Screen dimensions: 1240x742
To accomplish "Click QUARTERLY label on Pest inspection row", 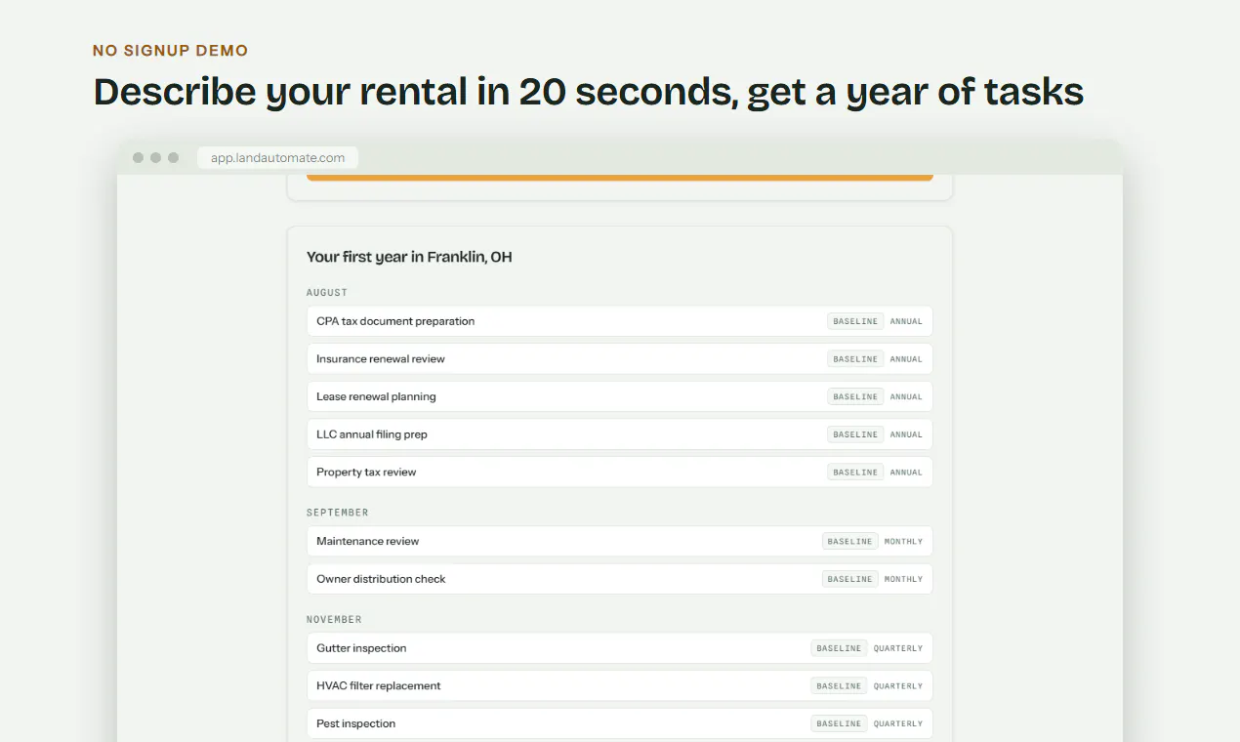I will (898, 723).
